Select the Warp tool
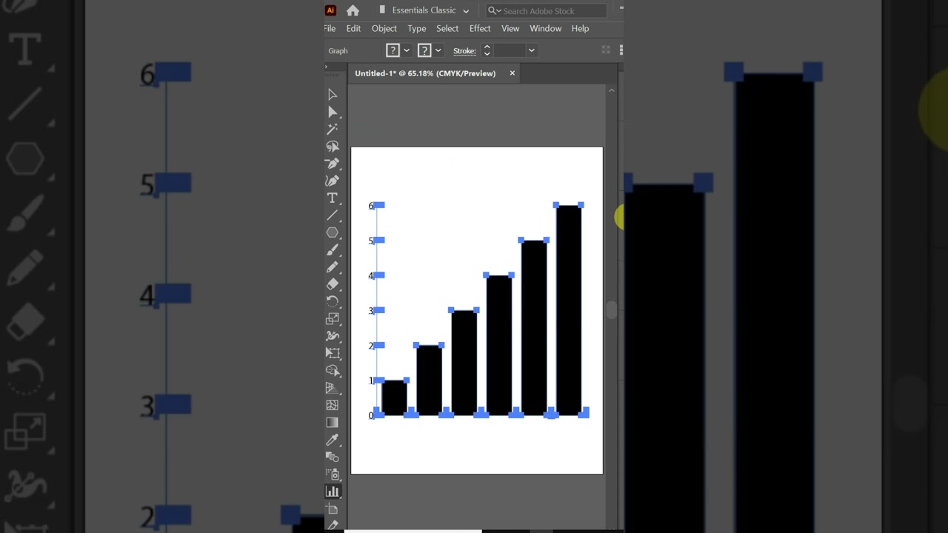 click(x=333, y=336)
